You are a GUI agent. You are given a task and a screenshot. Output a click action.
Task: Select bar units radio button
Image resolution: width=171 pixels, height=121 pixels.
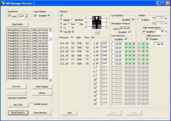69,24
